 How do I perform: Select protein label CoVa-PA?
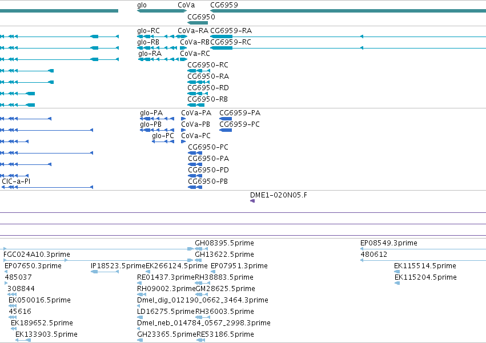pos(196,113)
